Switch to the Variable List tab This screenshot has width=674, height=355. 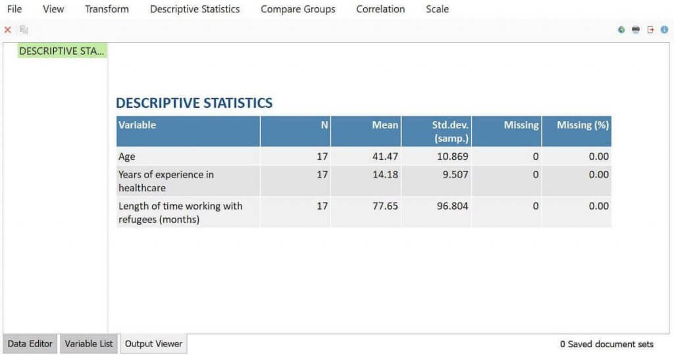(89, 344)
